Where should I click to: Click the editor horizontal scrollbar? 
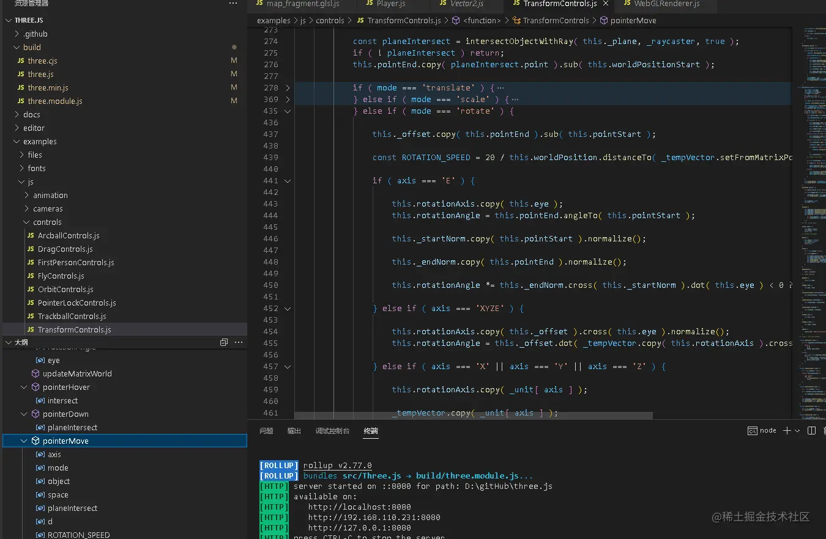coord(474,416)
